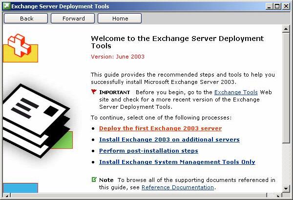Select Deploy the first Exchange 2003 server
This screenshot has height=200, width=293.
[x=160, y=128]
